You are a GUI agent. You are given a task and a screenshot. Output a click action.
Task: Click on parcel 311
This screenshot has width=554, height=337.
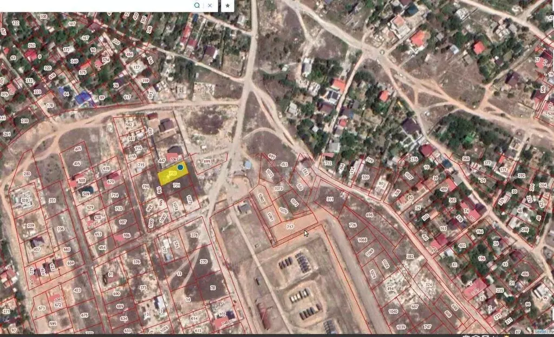point(330,199)
